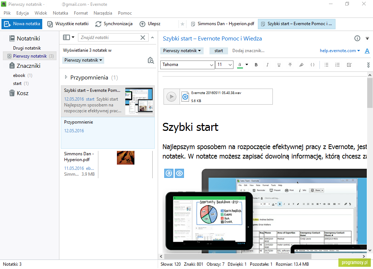This screenshot has height=269, width=373.
Task: Open Pierwszy notatnik notebook dropdown in editor
Action: point(182,51)
